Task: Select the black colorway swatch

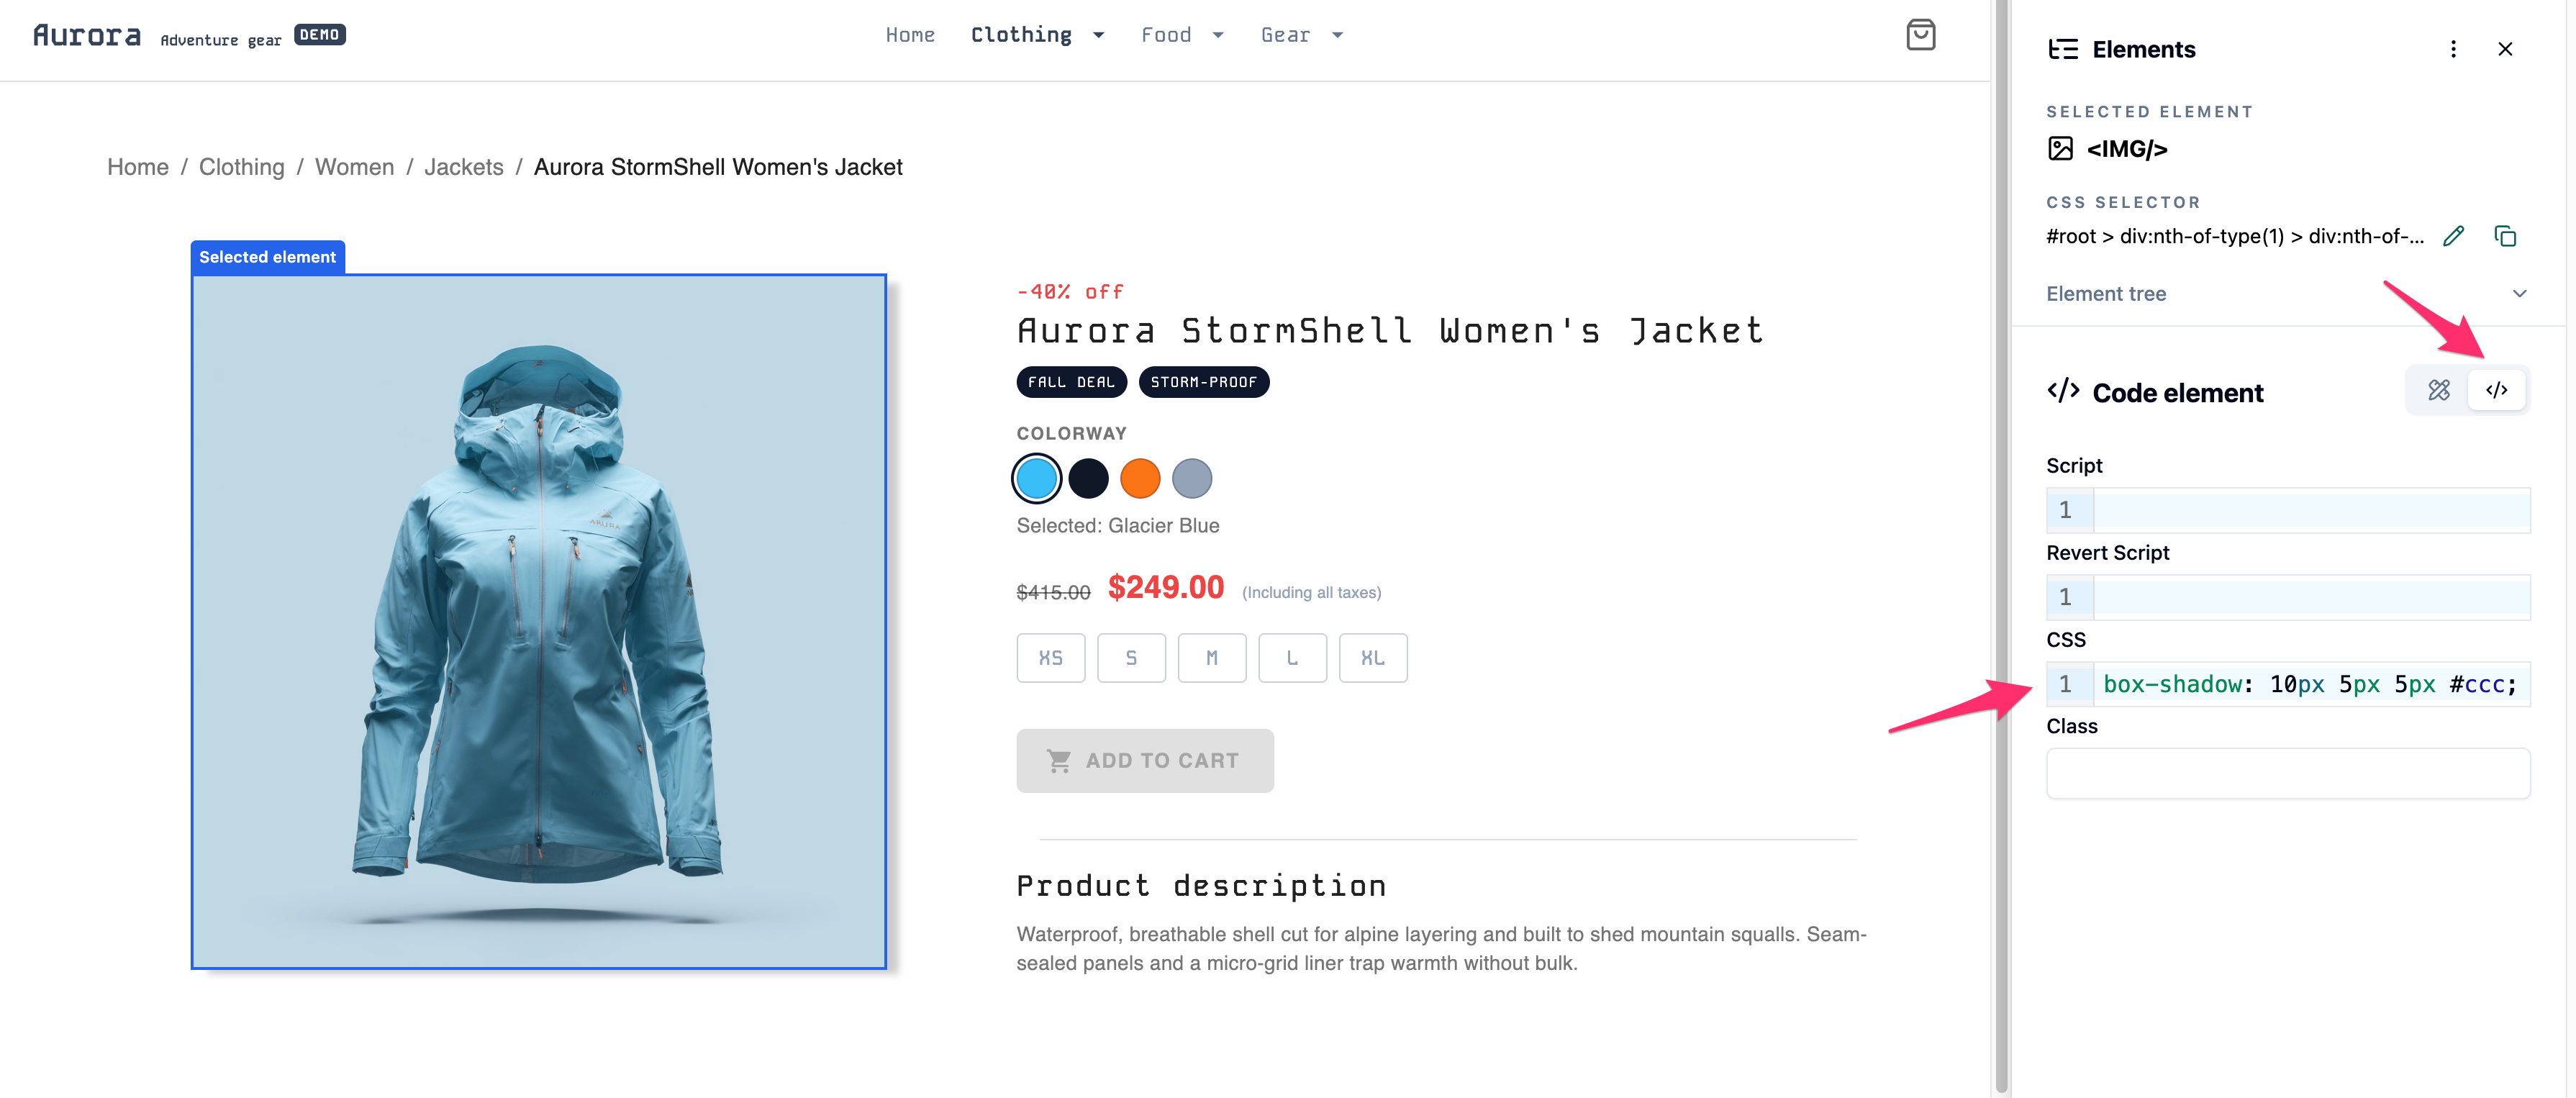Action: pyautogui.click(x=1088, y=478)
